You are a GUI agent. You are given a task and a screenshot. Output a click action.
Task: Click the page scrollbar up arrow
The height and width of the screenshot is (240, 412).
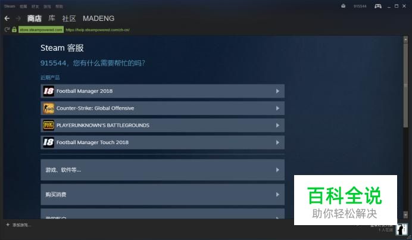(405, 40)
